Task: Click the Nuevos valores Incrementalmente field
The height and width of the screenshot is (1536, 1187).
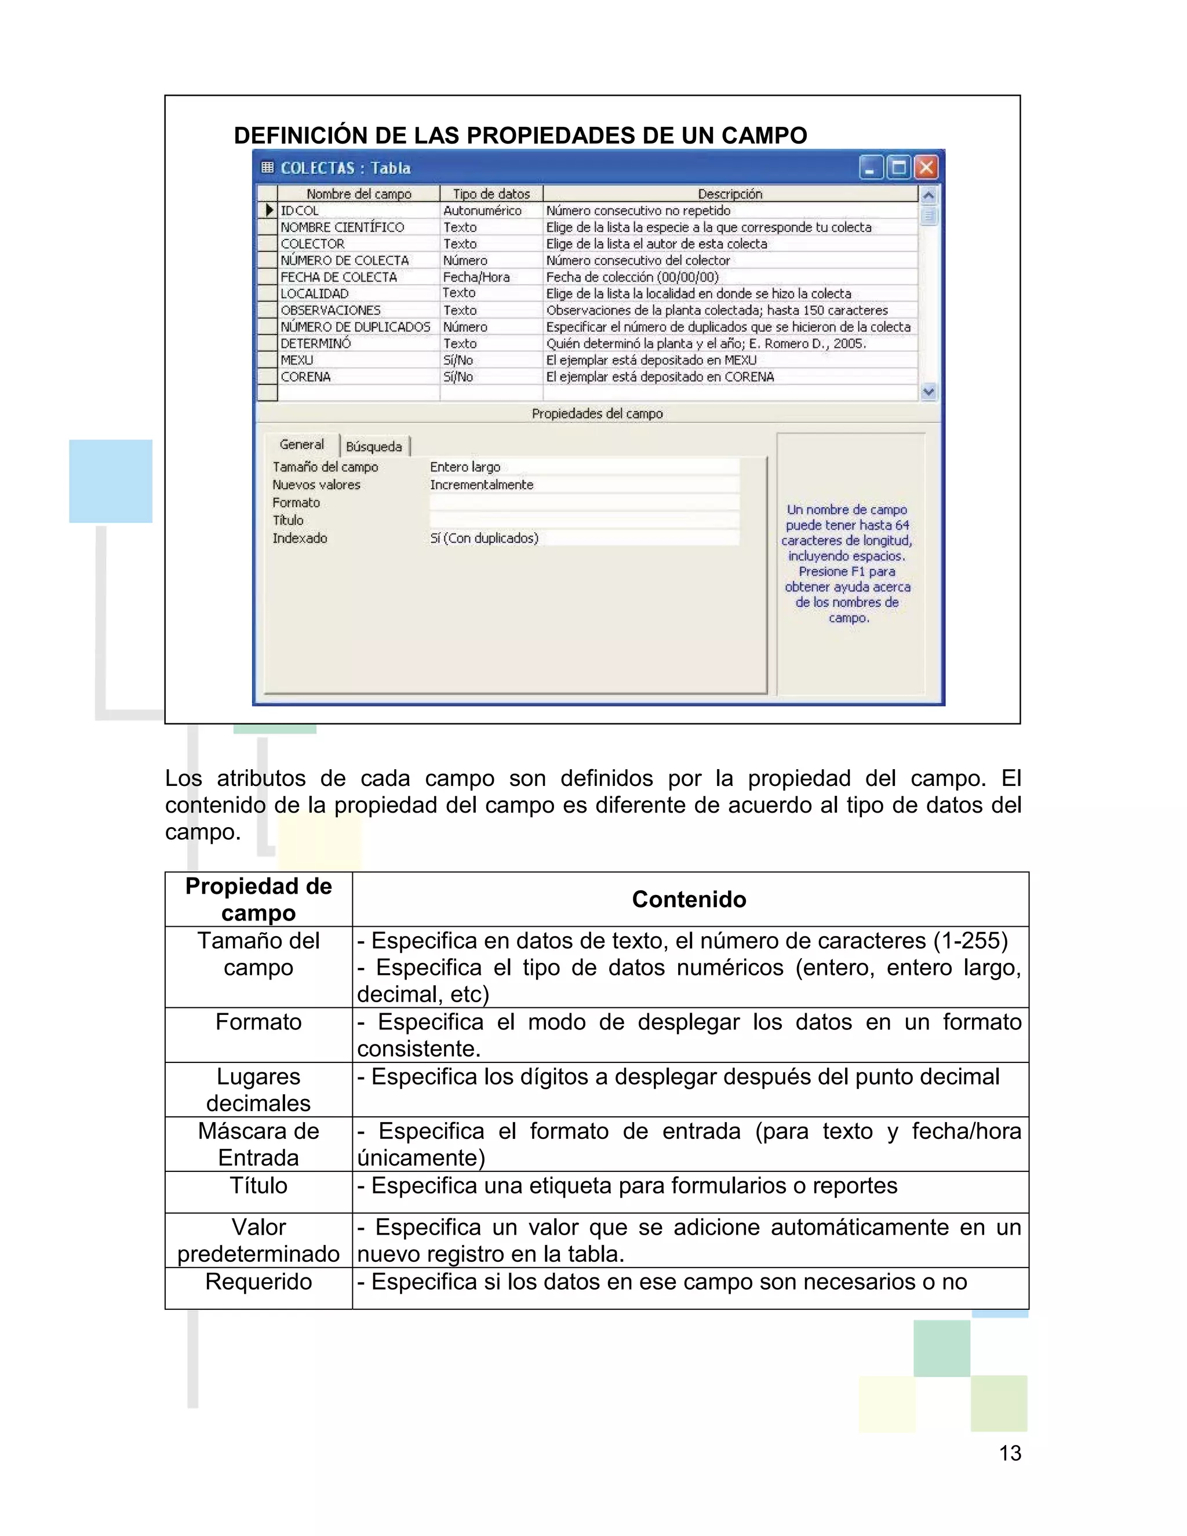Action: pyautogui.click(x=584, y=485)
